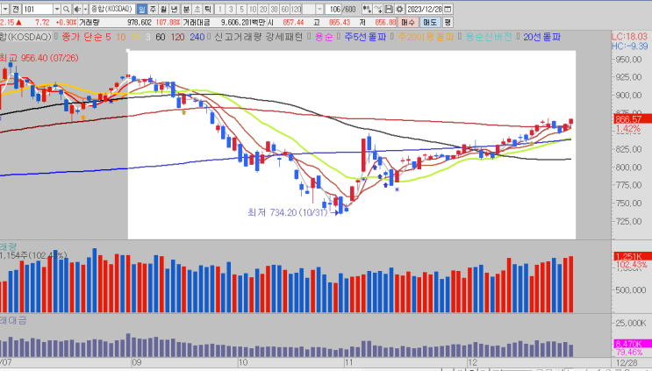Select the 30 interval button
The image size is (652, 371).
point(274,9)
